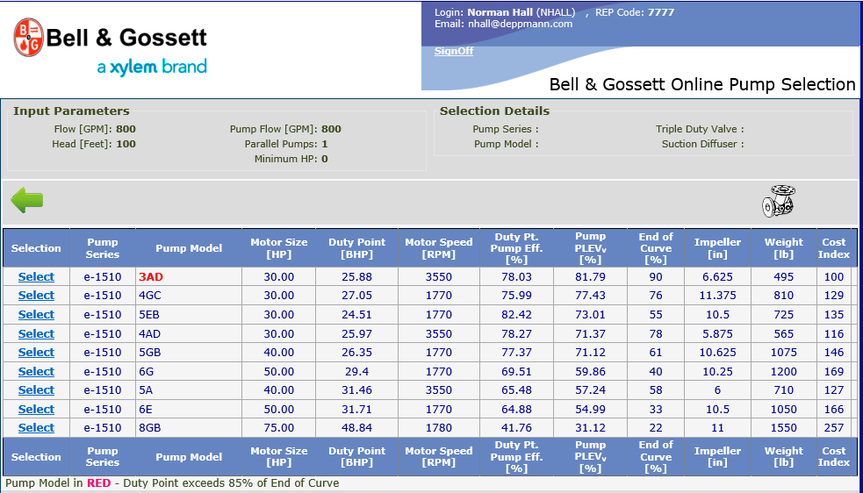Click the Norman Hall login name
This screenshot has height=493, width=863.
click(501, 12)
